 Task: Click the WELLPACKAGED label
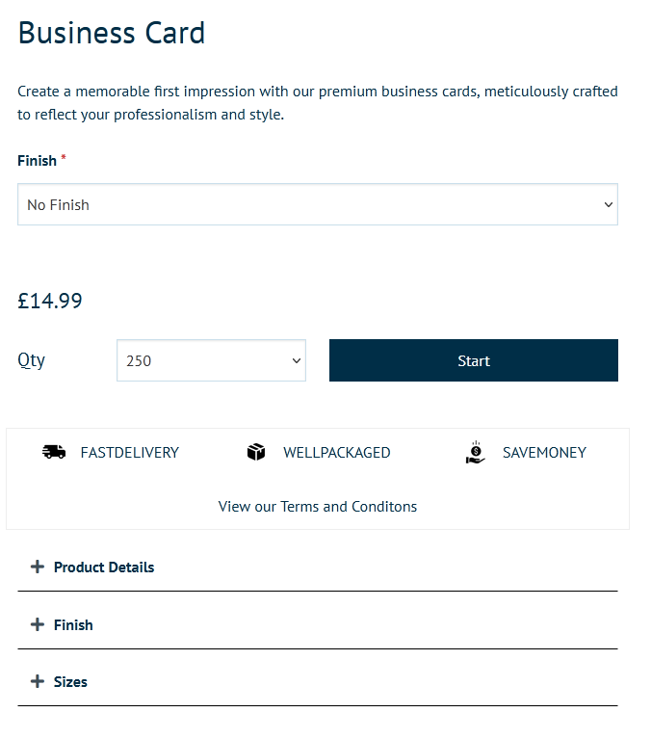[x=337, y=453]
